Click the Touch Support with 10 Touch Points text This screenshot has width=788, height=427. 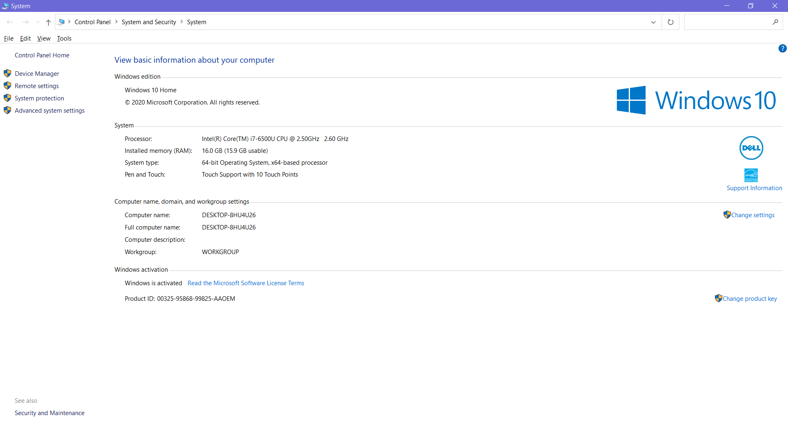250,175
